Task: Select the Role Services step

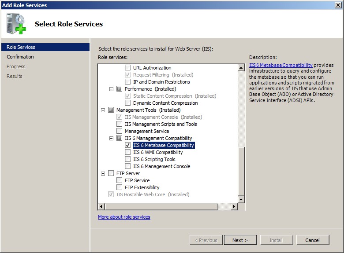Action: click(x=21, y=47)
